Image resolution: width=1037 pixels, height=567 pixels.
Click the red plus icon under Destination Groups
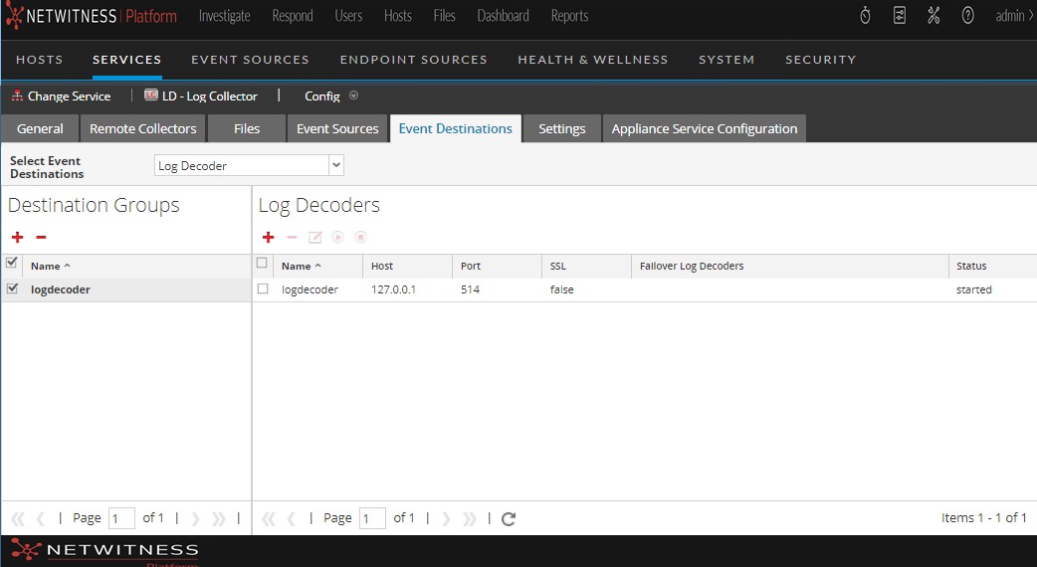[x=17, y=238]
